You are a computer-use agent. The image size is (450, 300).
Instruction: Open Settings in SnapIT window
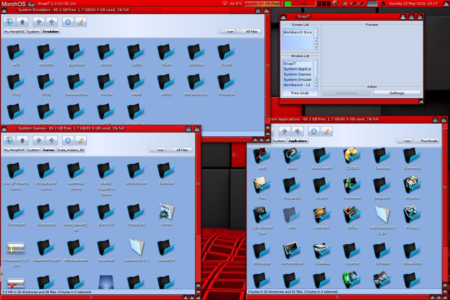point(397,93)
